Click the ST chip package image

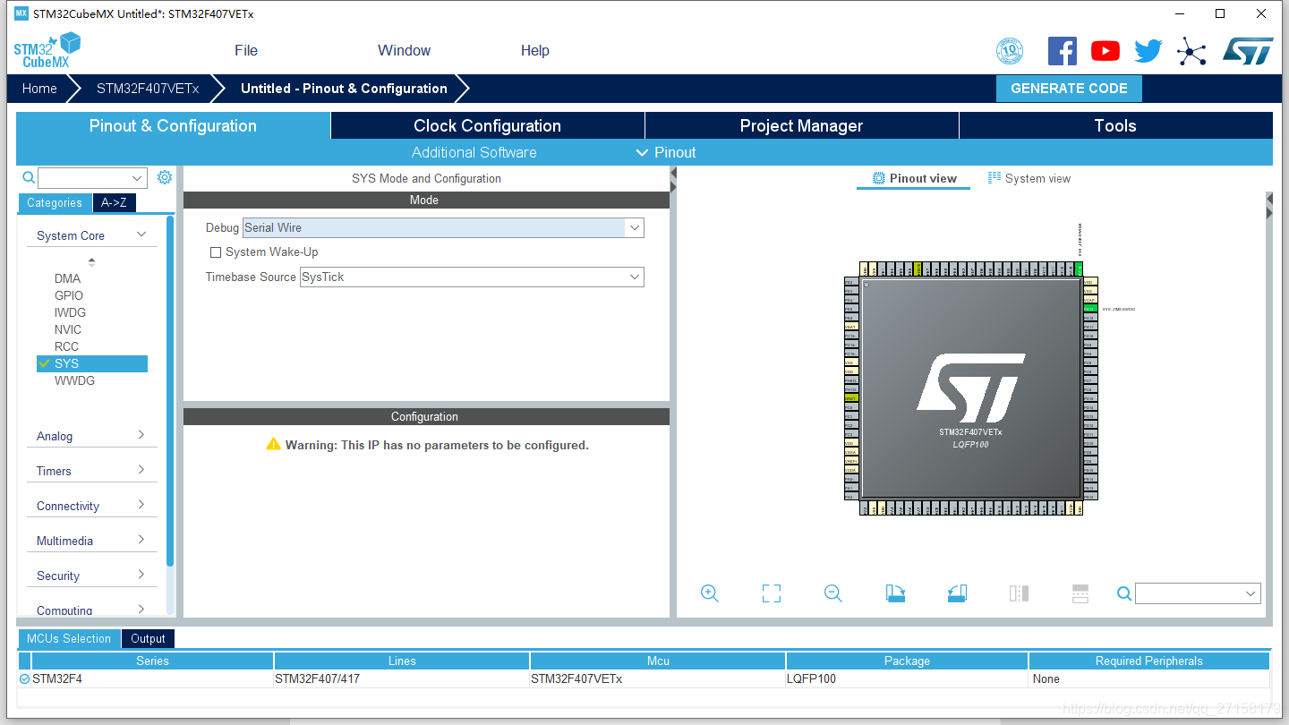971,388
